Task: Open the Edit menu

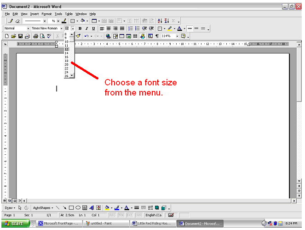Action: tap(15, 14)
